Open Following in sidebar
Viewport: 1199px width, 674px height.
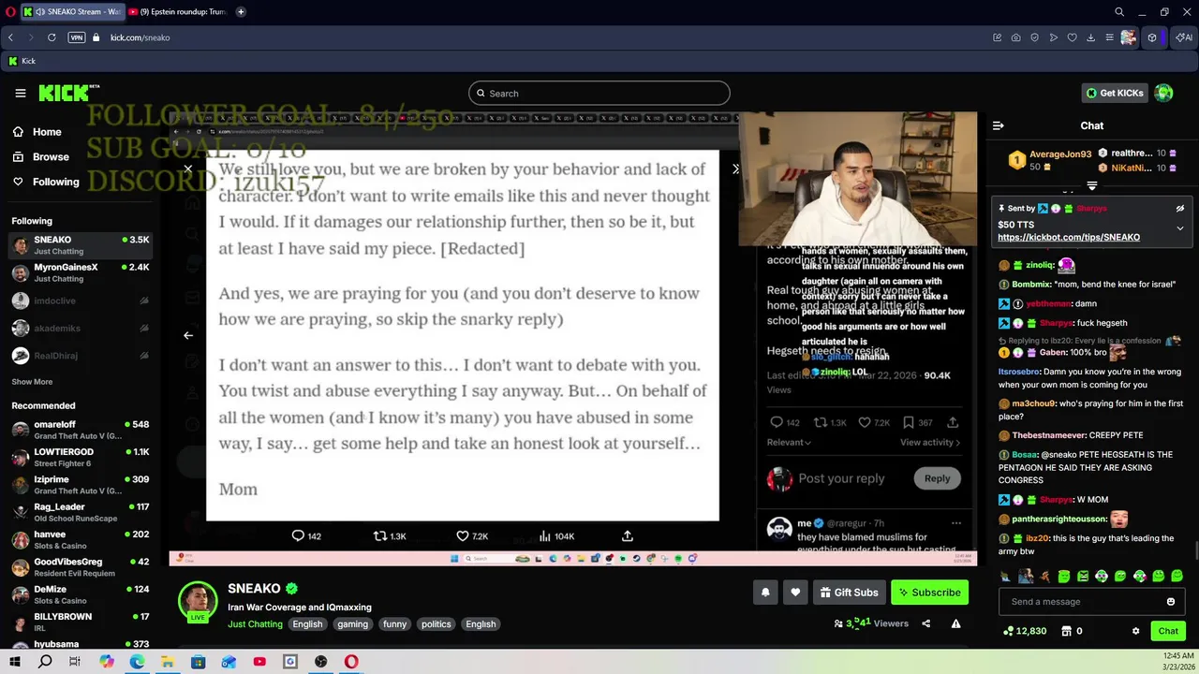pyautogui.click(x=46, y=182)
